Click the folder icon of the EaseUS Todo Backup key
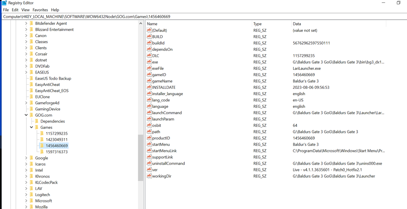The width and height of the screenshot is (407, 209). tap(31, 78)
